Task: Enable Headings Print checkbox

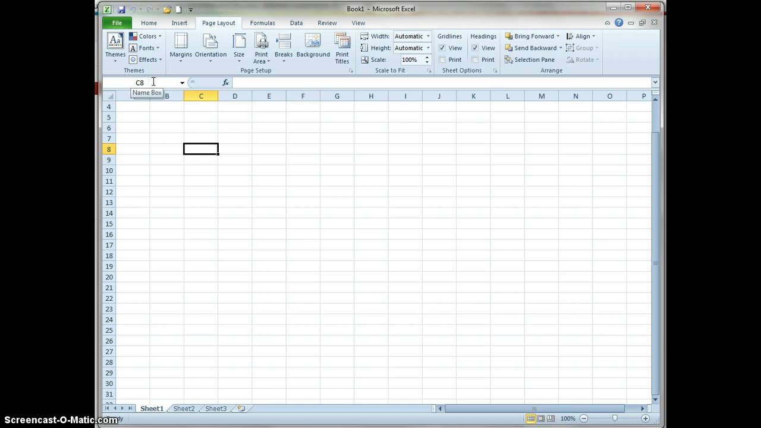Action: [x=475, y=60]
